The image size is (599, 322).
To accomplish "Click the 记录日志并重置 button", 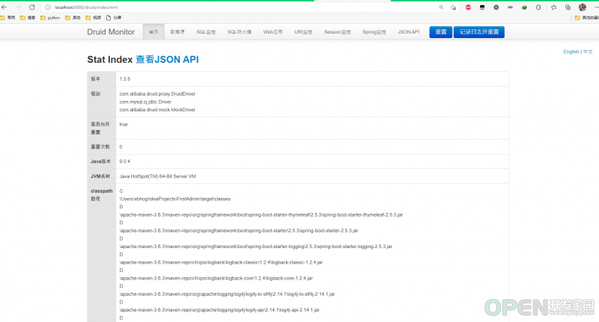I will point(479,32).
